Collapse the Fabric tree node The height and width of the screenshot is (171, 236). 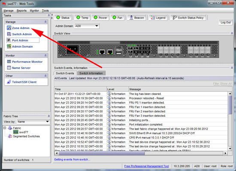(5, 128)
